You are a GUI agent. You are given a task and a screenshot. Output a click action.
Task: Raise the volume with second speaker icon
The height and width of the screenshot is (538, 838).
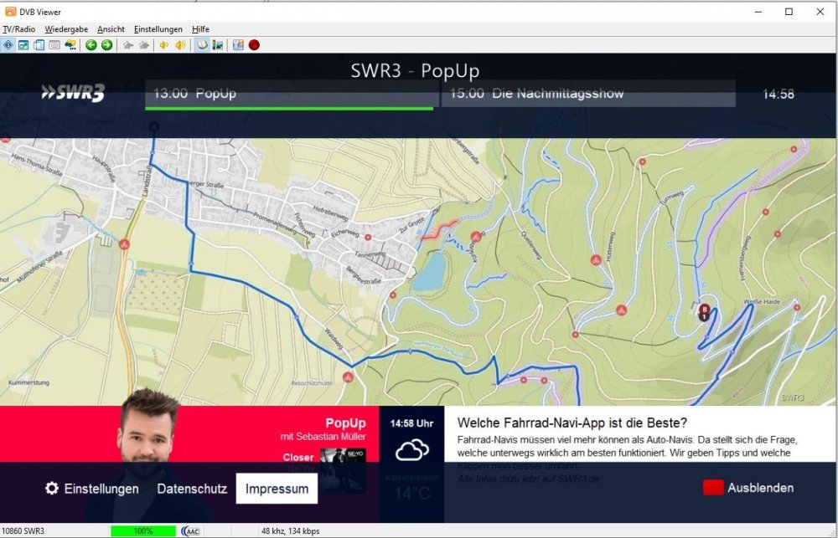(181, 45)
